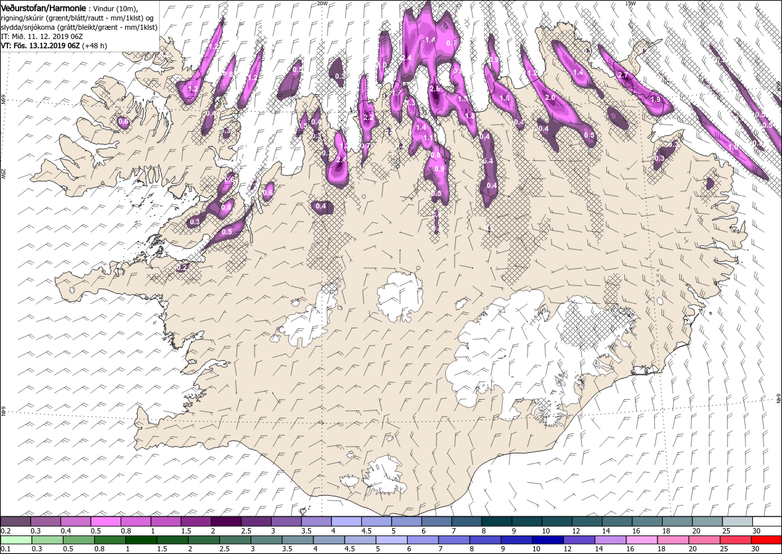Click the light green rain swatch labeled 0.1
Viewport: 782px width, 554px height.
pos(15,541)
